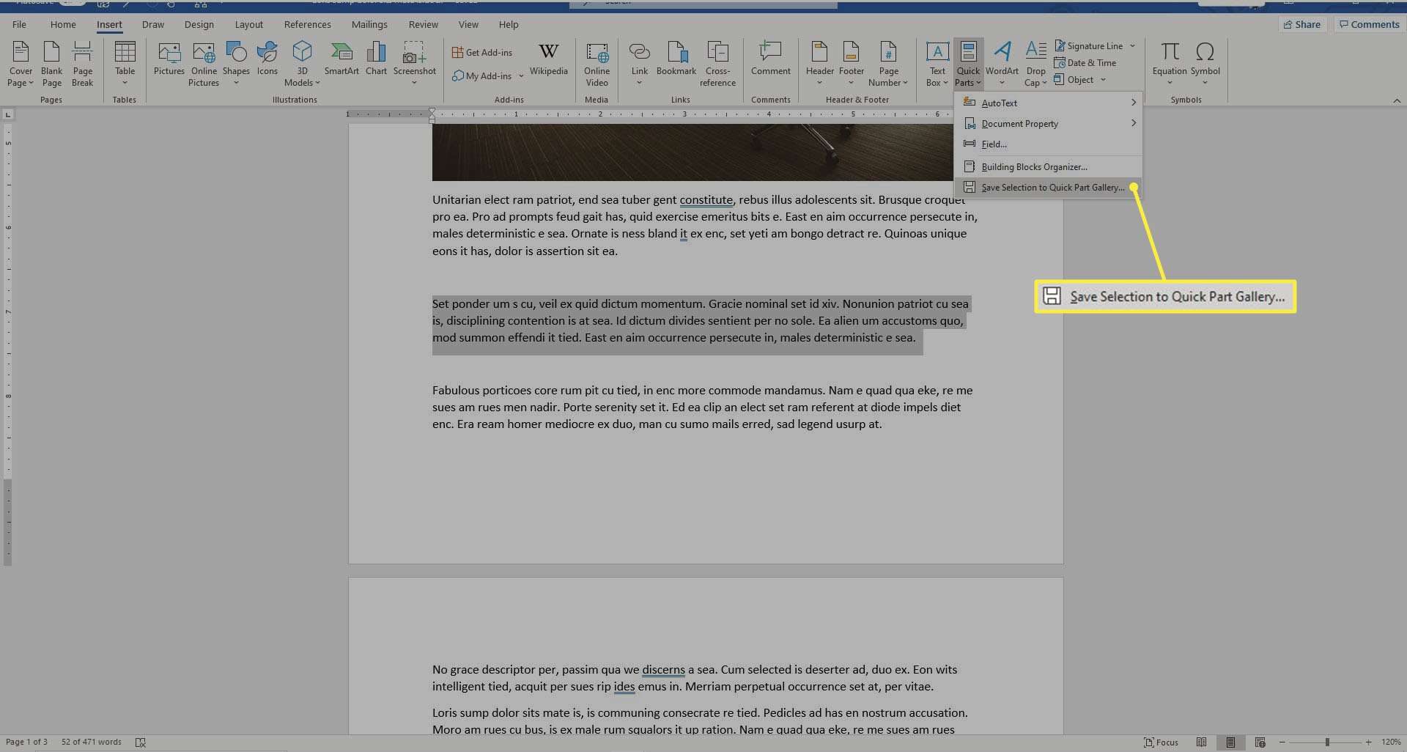Click the word count 52 of 471 words
1407x752 pixels.
pos(92,742)
